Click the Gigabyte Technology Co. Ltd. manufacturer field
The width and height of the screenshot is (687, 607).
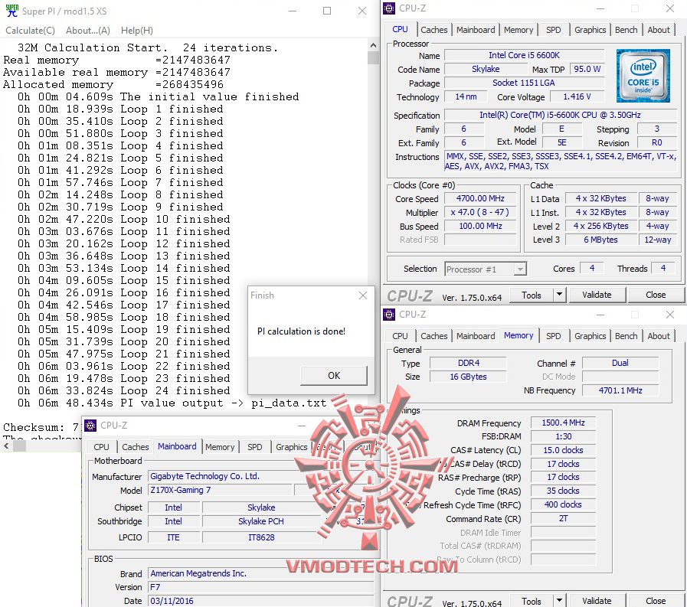(260, 476)
